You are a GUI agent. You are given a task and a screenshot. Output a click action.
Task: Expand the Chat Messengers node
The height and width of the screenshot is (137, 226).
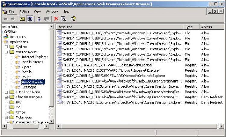(6, 97)
